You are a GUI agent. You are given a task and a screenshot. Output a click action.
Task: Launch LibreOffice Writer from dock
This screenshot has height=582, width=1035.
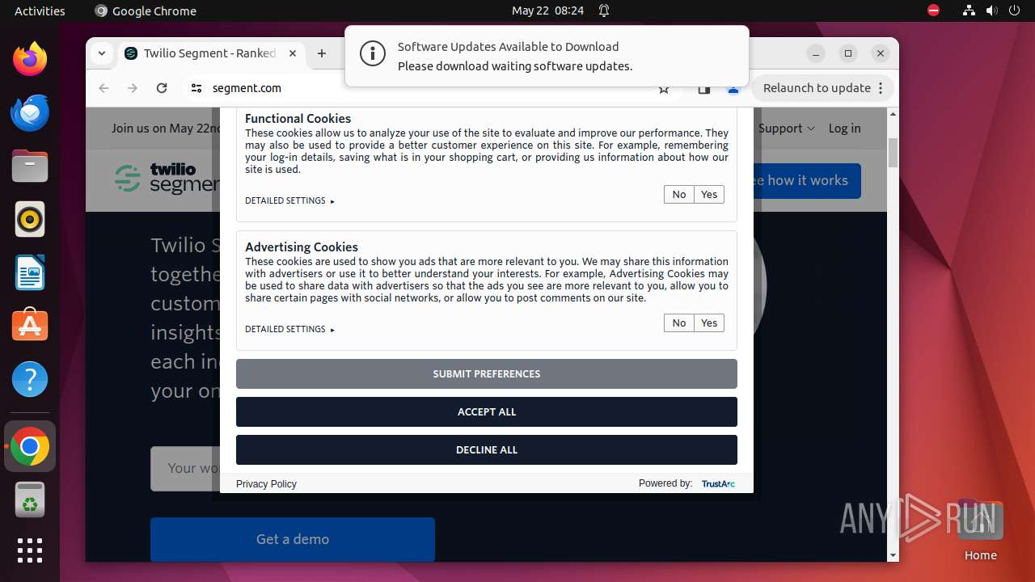pos(30,272)
